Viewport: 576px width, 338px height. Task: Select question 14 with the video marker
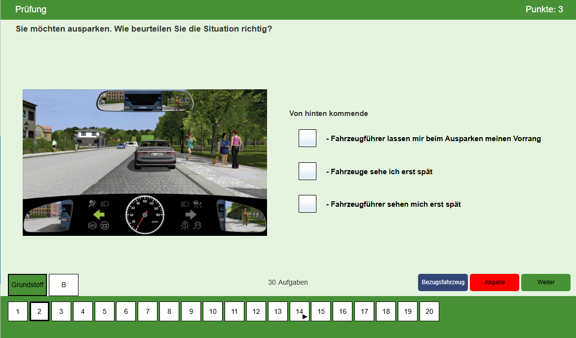(x=299, y=311)
